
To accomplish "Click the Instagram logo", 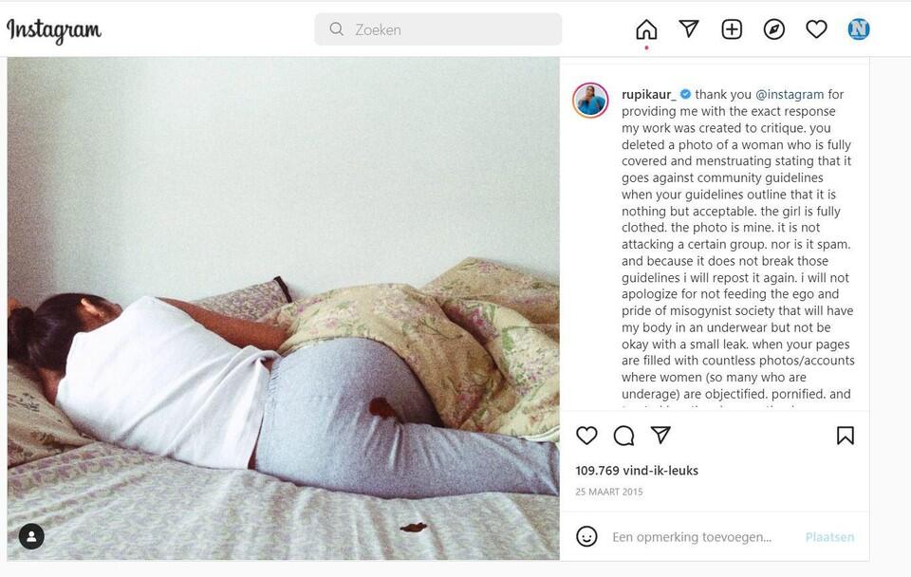I will [53, 30].
